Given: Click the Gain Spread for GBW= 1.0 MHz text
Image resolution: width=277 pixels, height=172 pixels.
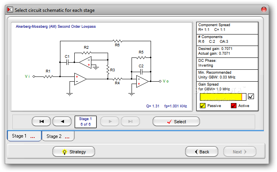Looking at the screenshot, I should (x=214, y=87).
